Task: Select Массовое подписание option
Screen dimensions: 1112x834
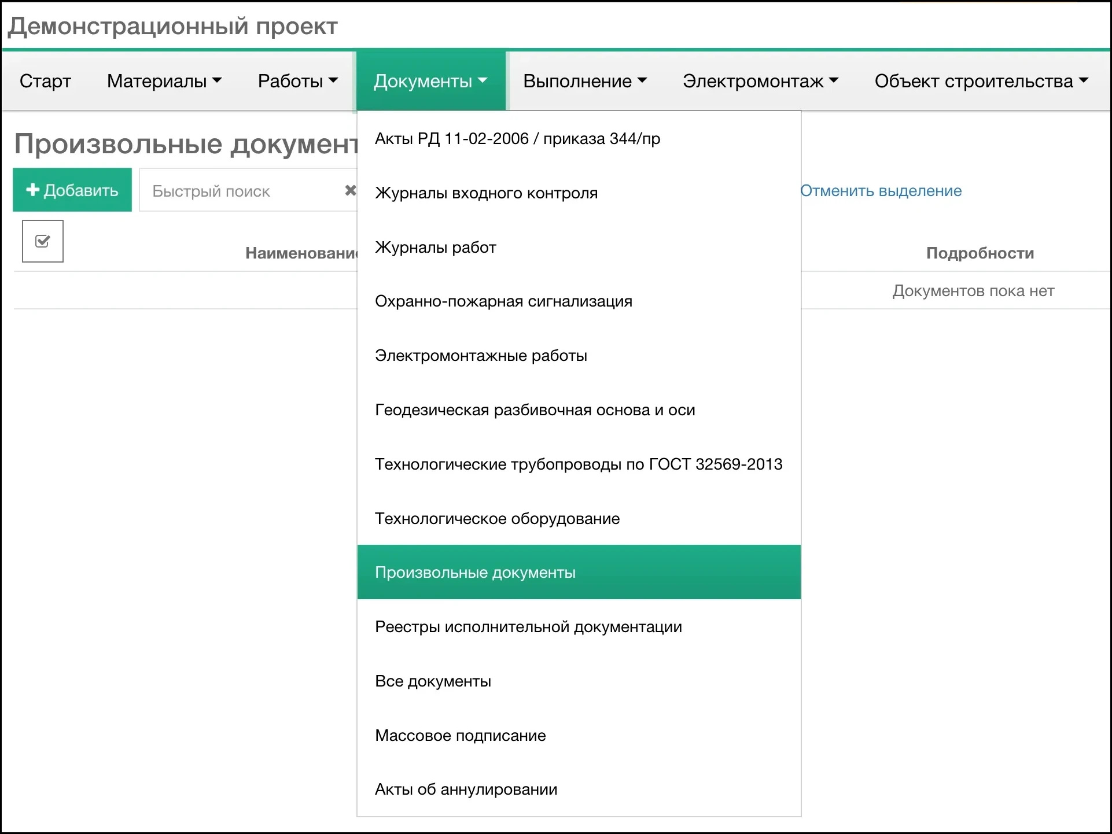Action: (460, 735)
